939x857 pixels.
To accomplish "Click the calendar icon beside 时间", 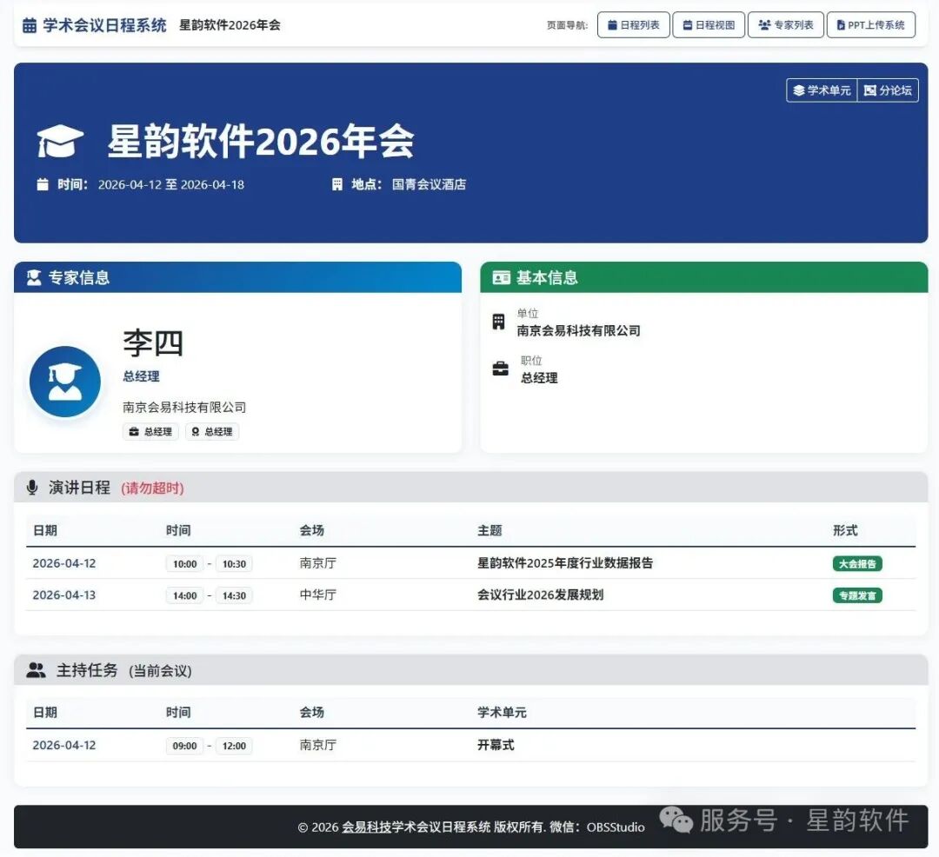I will click(43, 184).
